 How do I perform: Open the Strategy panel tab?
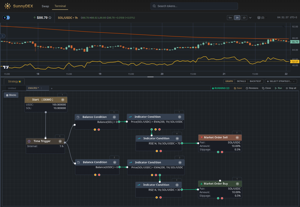(x=14, y=81)
